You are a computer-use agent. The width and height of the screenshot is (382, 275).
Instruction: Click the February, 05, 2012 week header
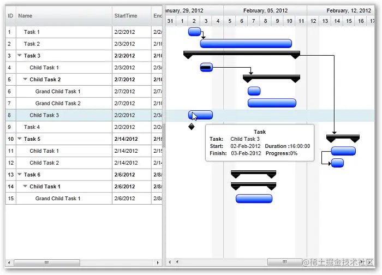click(x=265, y=11)
